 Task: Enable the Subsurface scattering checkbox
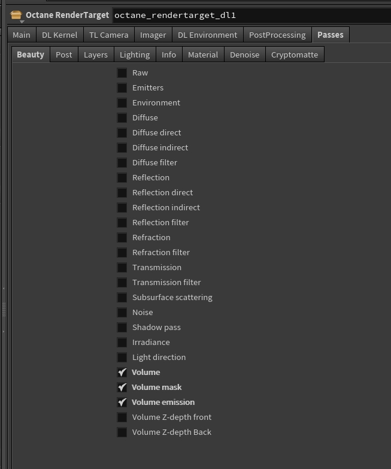122,297
